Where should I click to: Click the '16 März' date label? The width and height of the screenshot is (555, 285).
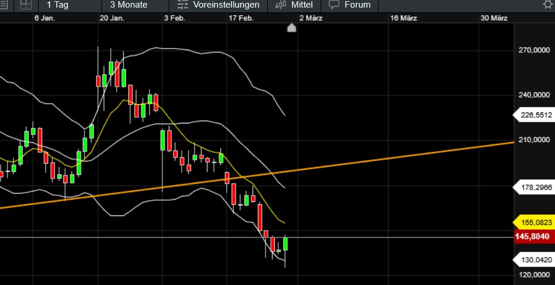pyautogui.click(x=404, y=18)
